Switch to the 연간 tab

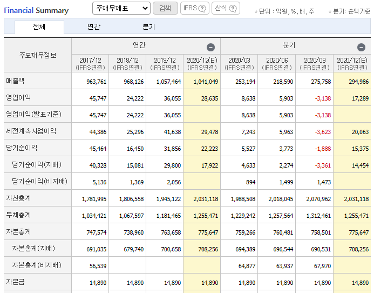point(94,26)
